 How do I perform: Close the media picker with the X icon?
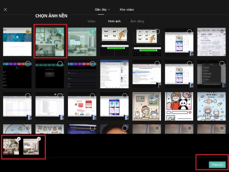pos(5,10)
